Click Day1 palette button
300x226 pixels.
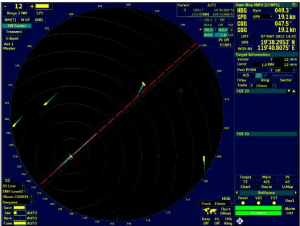pyautogui.click(x=290, y=201)
